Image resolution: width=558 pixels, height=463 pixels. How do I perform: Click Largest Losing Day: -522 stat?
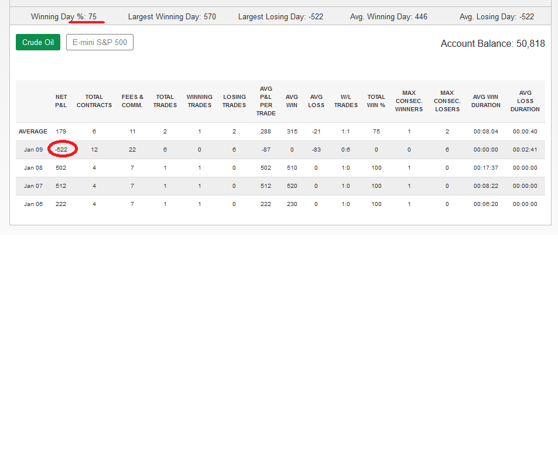(x=280, y=17)
